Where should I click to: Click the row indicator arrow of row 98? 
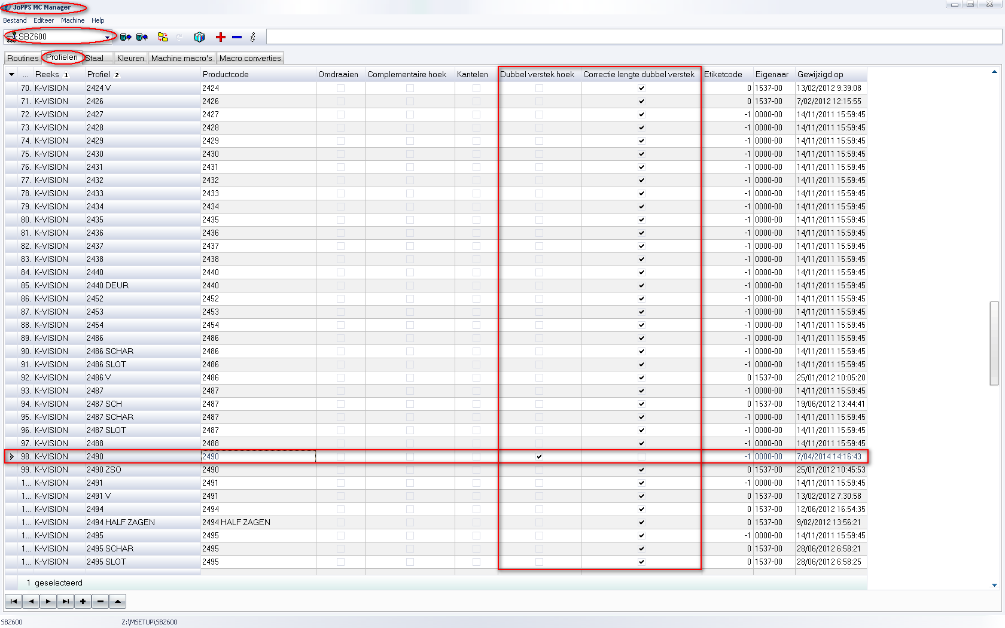(11, 456)
